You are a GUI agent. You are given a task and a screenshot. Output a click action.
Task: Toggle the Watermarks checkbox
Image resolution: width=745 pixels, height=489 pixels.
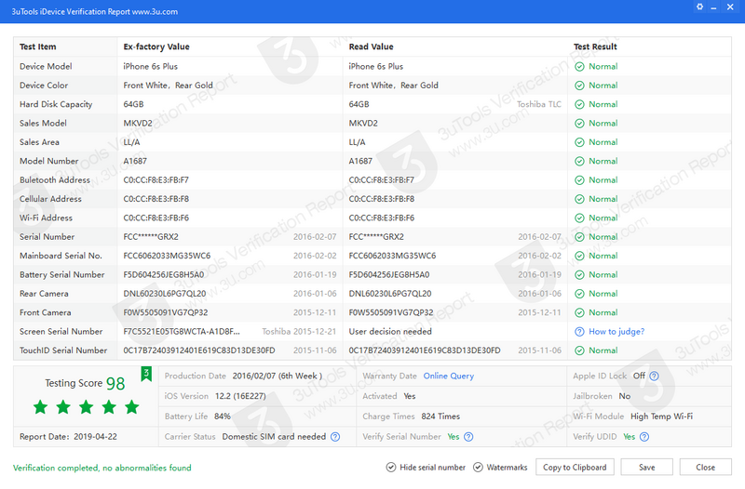point(478,468)
